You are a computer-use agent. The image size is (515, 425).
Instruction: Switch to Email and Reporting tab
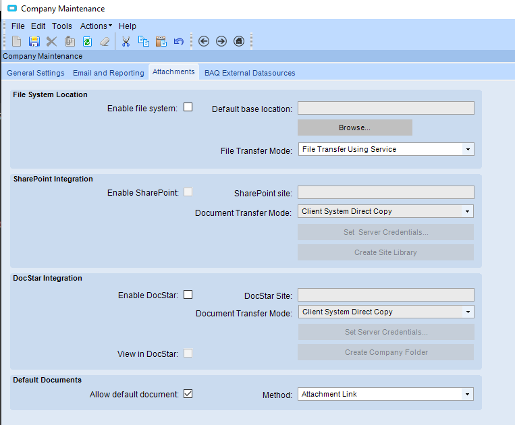coord(109,73)
